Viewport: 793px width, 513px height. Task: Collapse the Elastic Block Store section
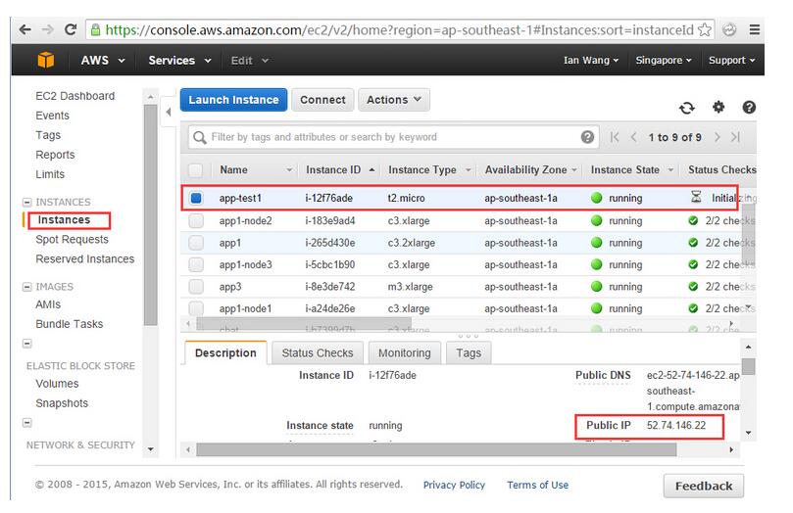(x=27, y=344)
